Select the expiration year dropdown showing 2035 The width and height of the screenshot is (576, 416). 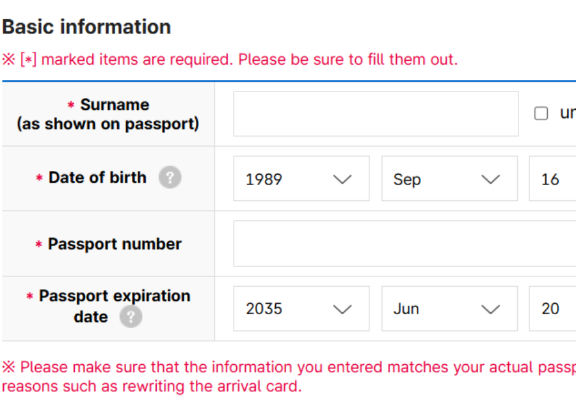(x=301, y=308)
